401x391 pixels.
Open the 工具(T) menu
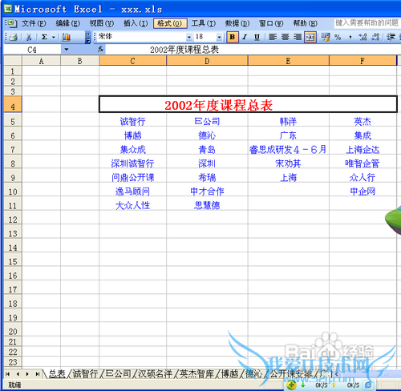[204, 23]
